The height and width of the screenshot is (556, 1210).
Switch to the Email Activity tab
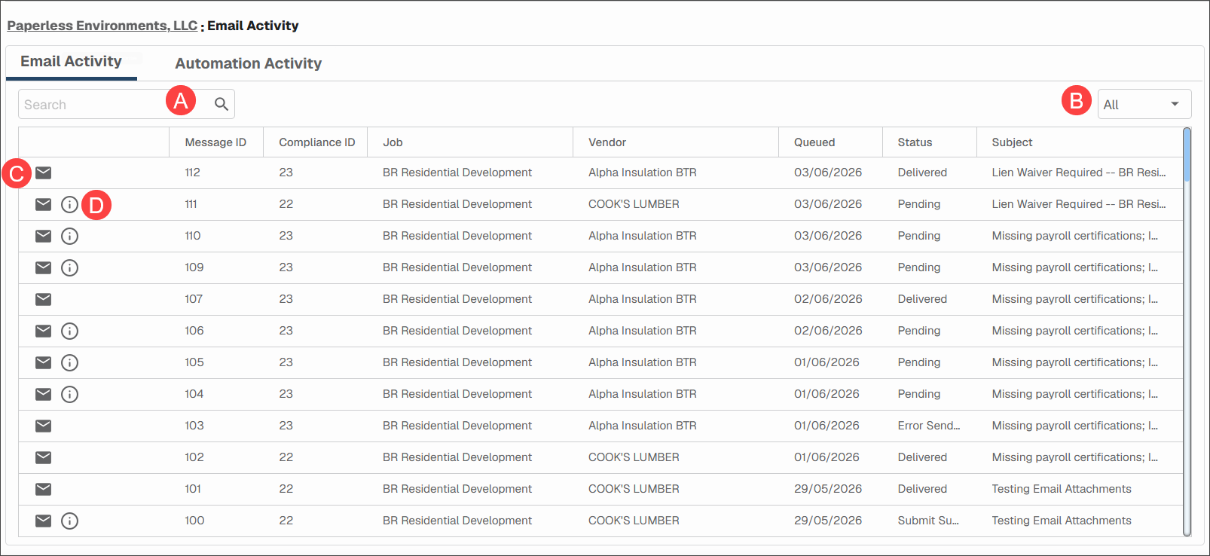[x=71, y=62]
